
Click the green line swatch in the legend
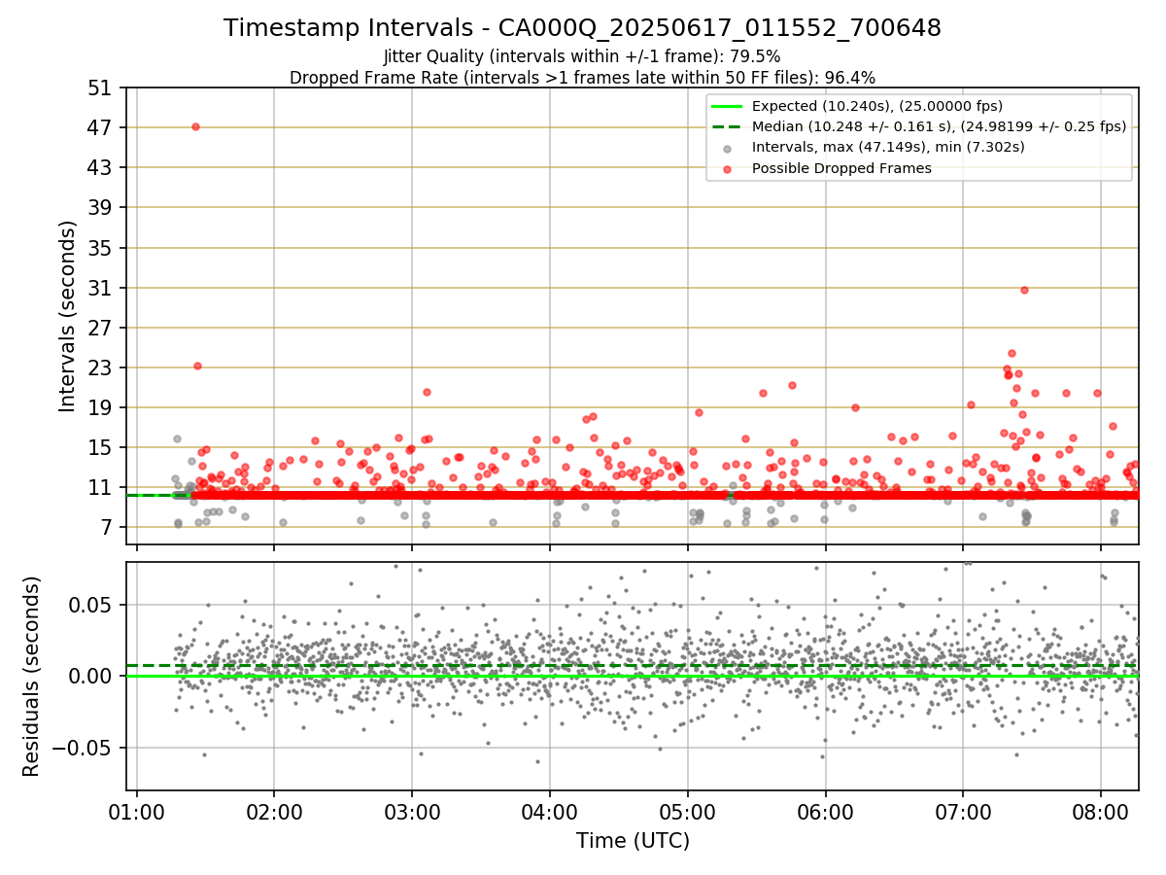click(727, 106)
